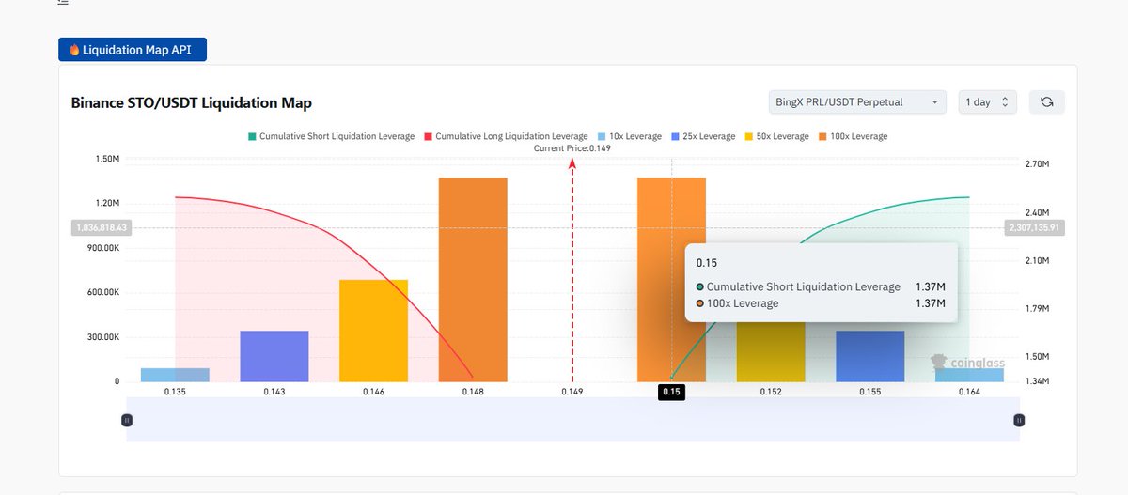This screenshot has height=495, width=1128.
Task: Click the data zoom range bar
Action: tap(572, 420)
